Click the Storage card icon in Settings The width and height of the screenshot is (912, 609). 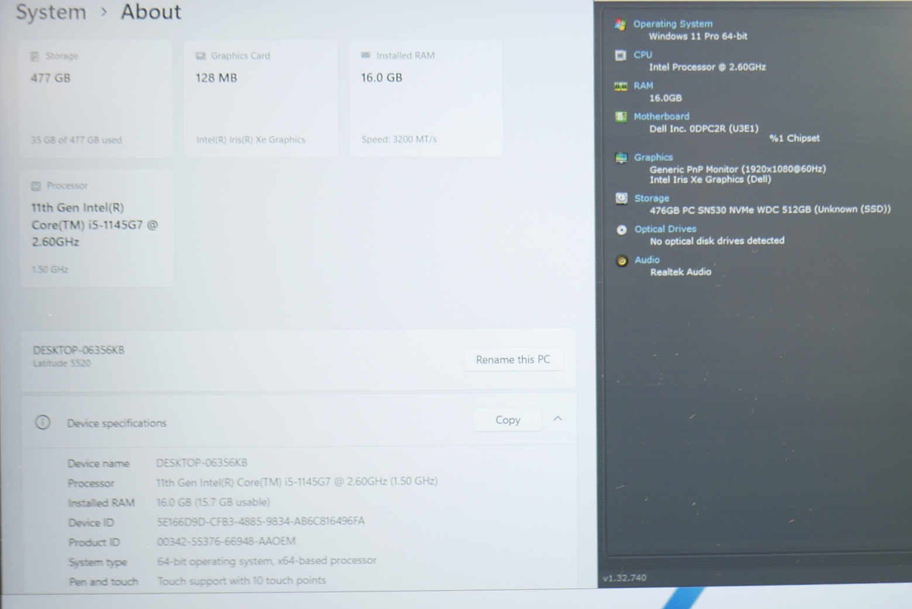coord(35,56)
